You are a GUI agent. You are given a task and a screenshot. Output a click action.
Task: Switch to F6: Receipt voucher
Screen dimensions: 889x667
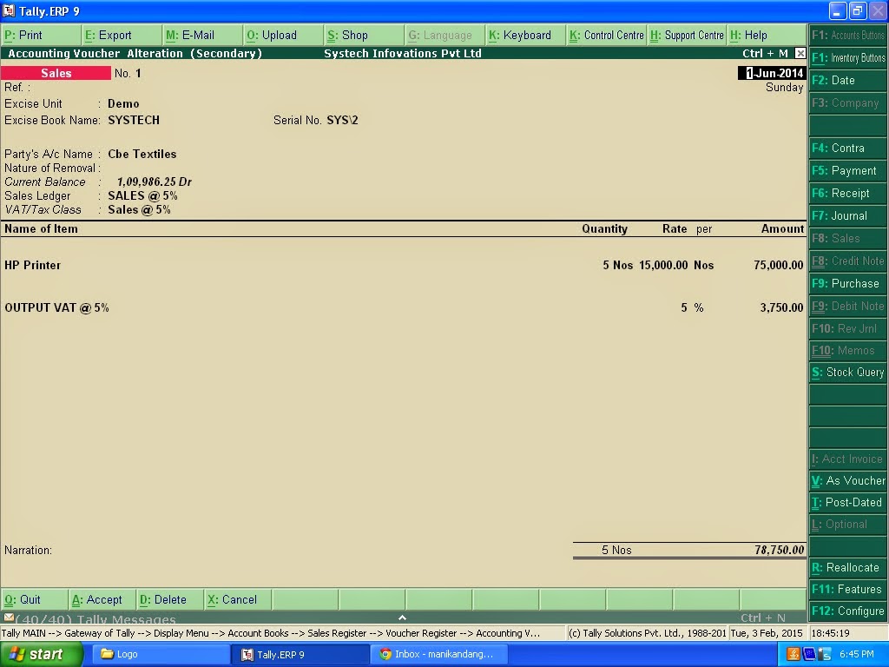[847, 194]
